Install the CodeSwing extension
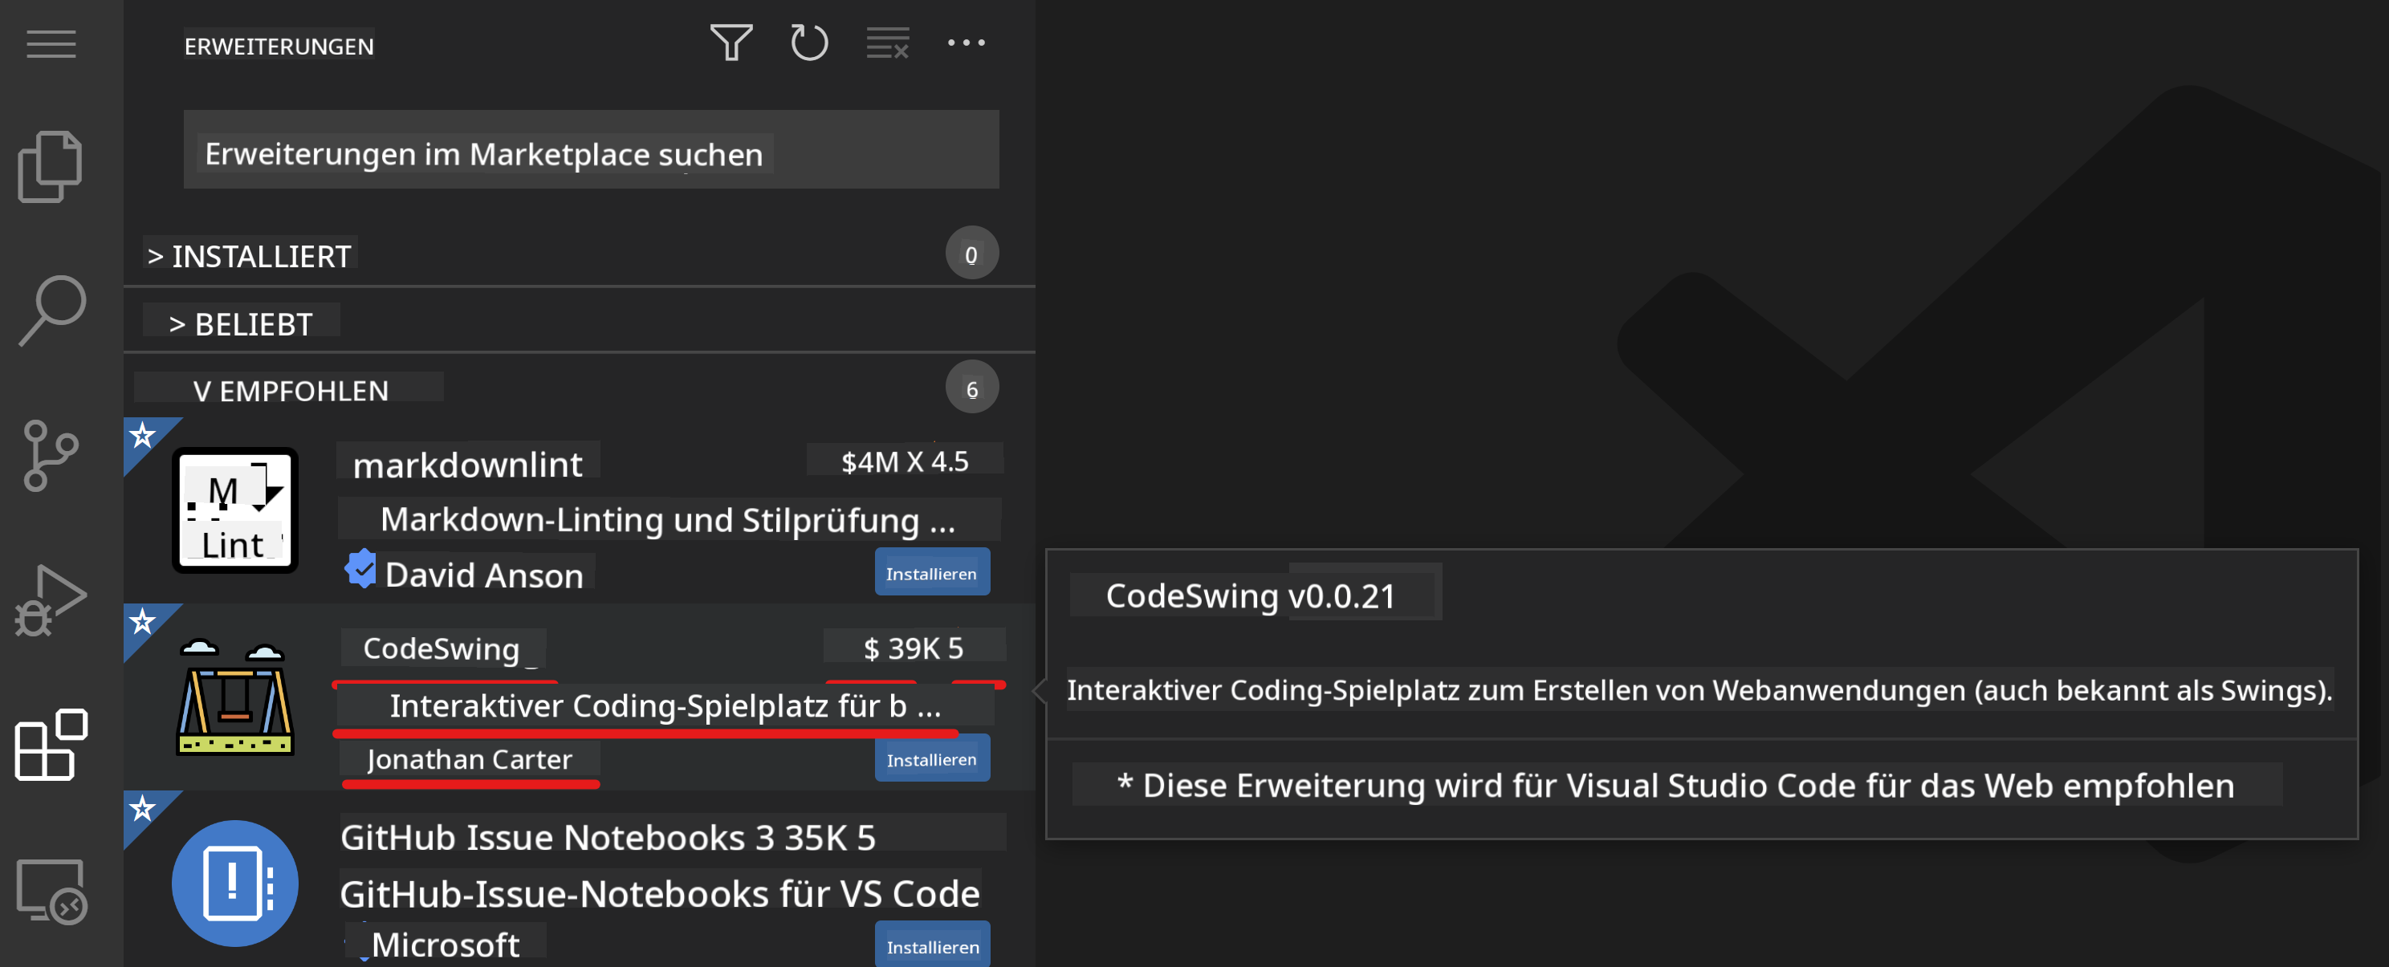 pyautogui.click(x=931, y=759)
